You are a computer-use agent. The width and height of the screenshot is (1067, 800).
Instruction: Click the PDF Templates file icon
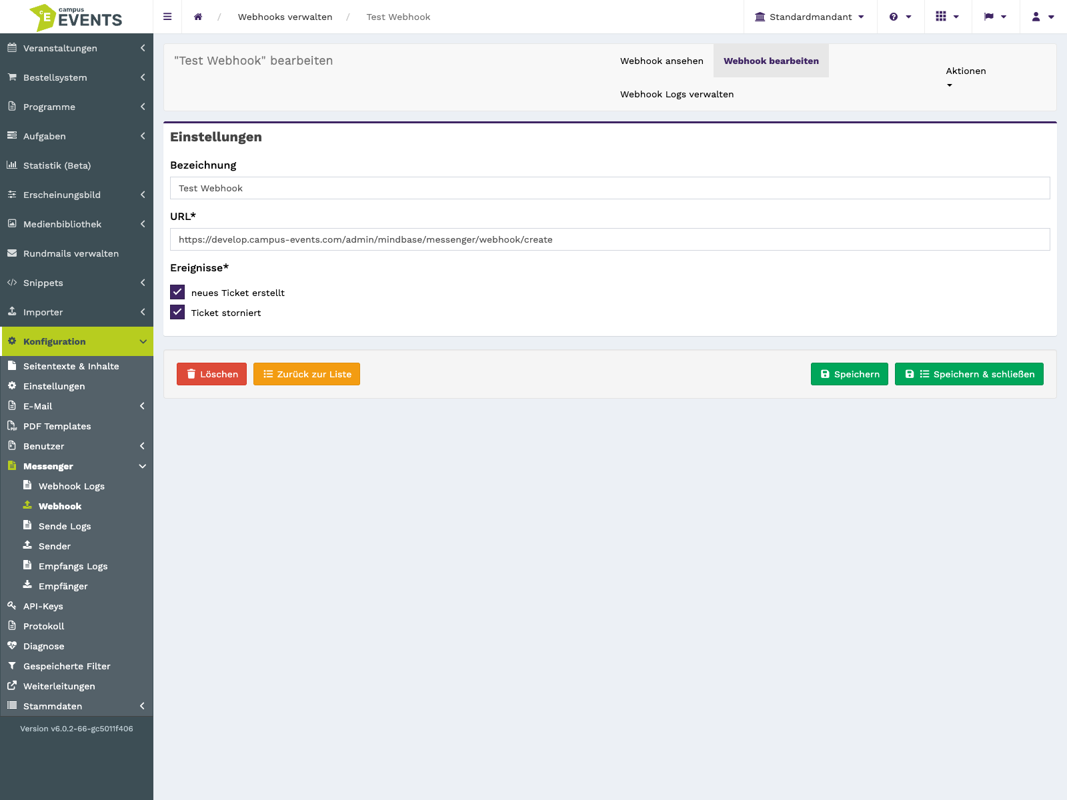pos(12,425)
